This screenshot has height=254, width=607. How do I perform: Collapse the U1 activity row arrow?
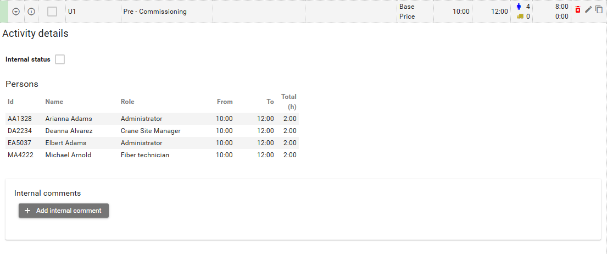[16, 12]
